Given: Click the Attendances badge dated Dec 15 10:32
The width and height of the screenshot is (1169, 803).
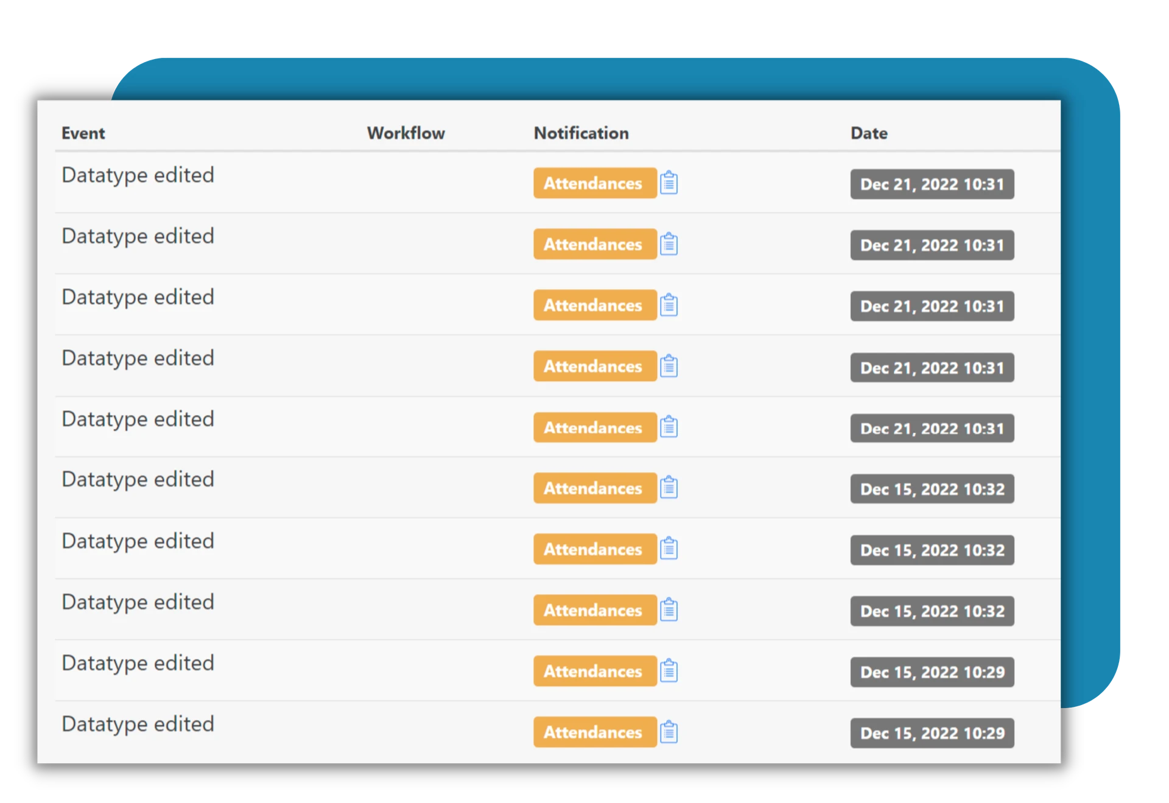Looking at the screenshot, I should pos(595,488).
